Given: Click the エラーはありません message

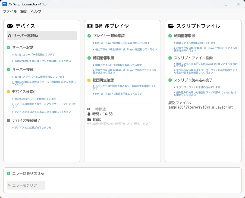Looking at the screenshot, I should (28, 173).
